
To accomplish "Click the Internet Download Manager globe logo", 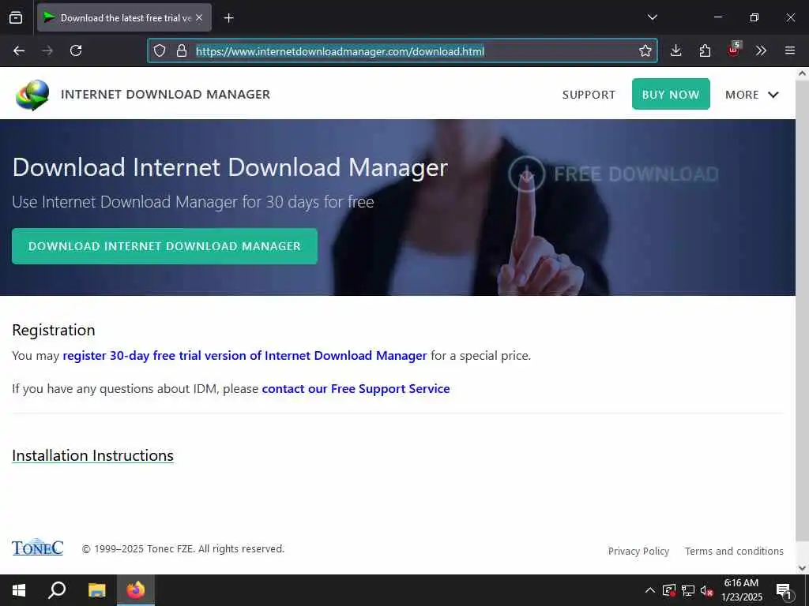I will click(x=32, y=95).
